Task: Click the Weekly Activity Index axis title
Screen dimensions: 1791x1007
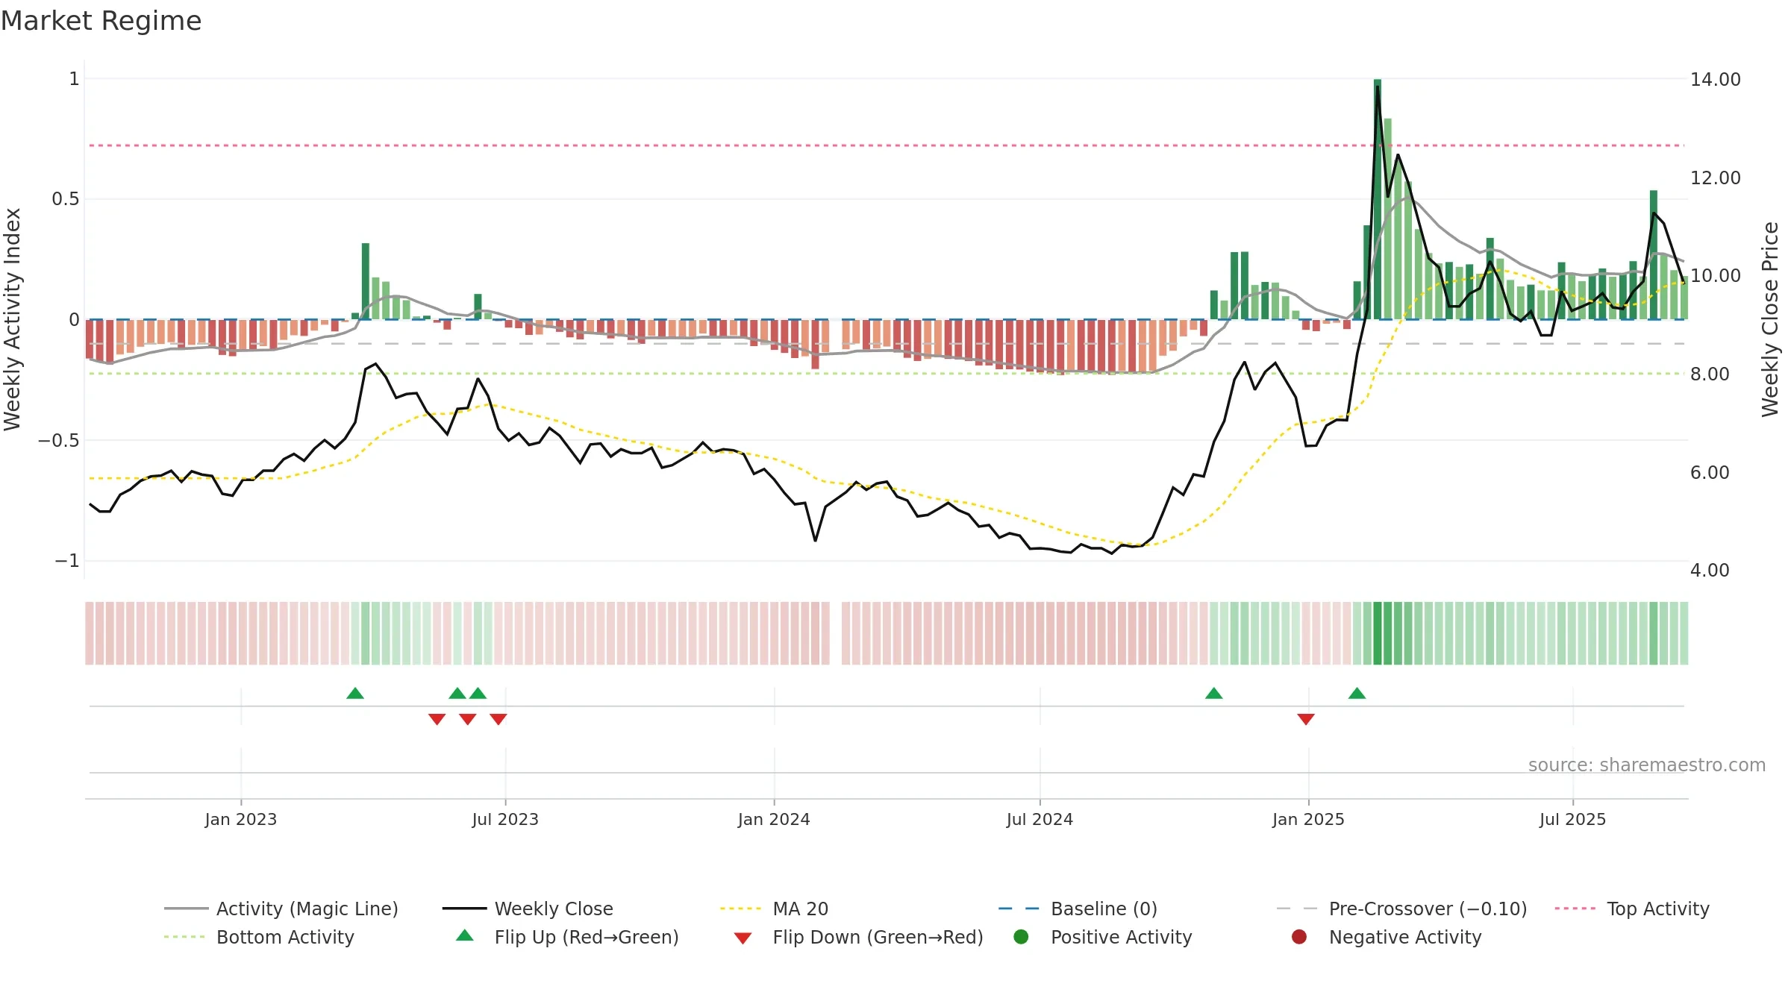Action: click(x=12, y=319)
